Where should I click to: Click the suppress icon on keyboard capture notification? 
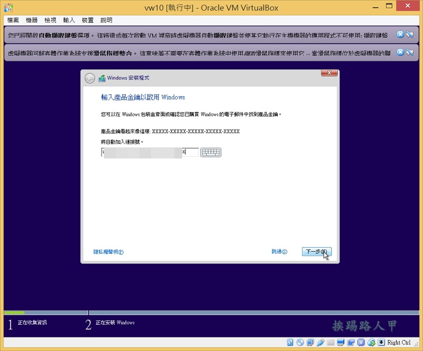pos(410,34)
